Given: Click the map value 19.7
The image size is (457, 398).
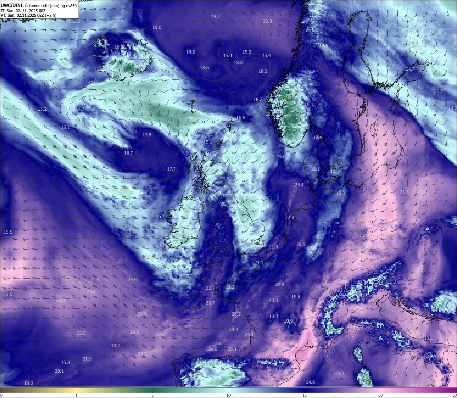Looking at the screenshot, I should [215, 17].
